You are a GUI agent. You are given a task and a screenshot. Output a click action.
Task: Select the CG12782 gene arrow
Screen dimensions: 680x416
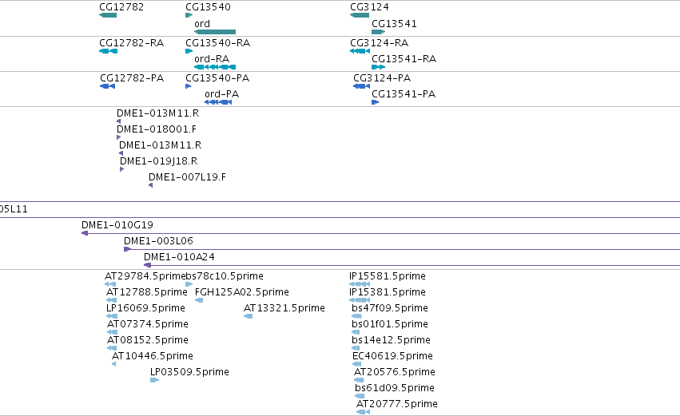(x=108, y=15)
